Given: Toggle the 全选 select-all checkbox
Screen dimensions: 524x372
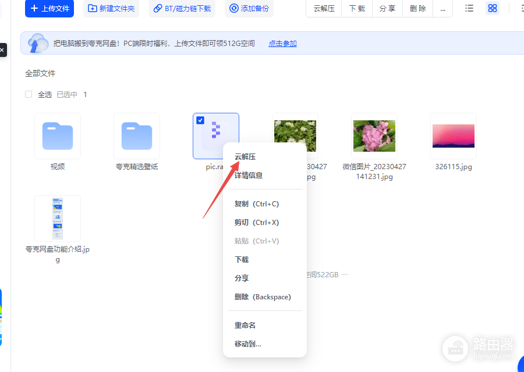Looking at the screenshot, I should coord(29,94).
